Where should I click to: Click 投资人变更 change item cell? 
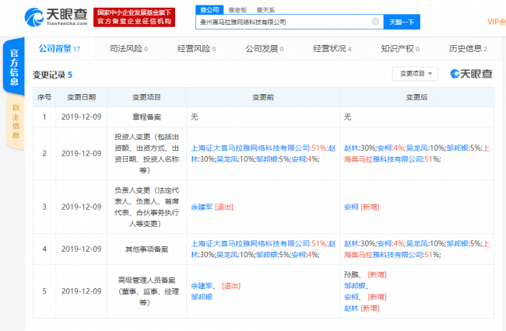click(x=146, y=154)
